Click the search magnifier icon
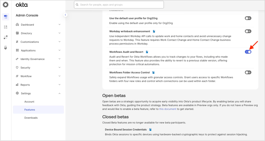The height and width of the screenshot is (141, 265). (x=77, y=5)
